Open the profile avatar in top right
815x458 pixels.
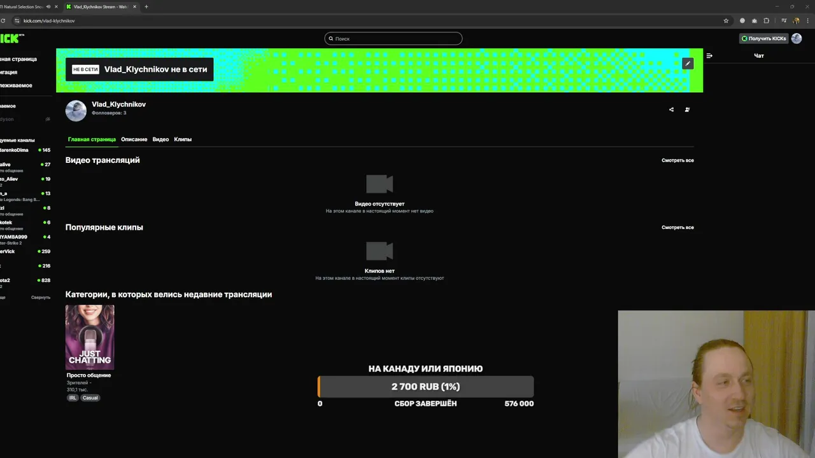click(x=796, y=38)
